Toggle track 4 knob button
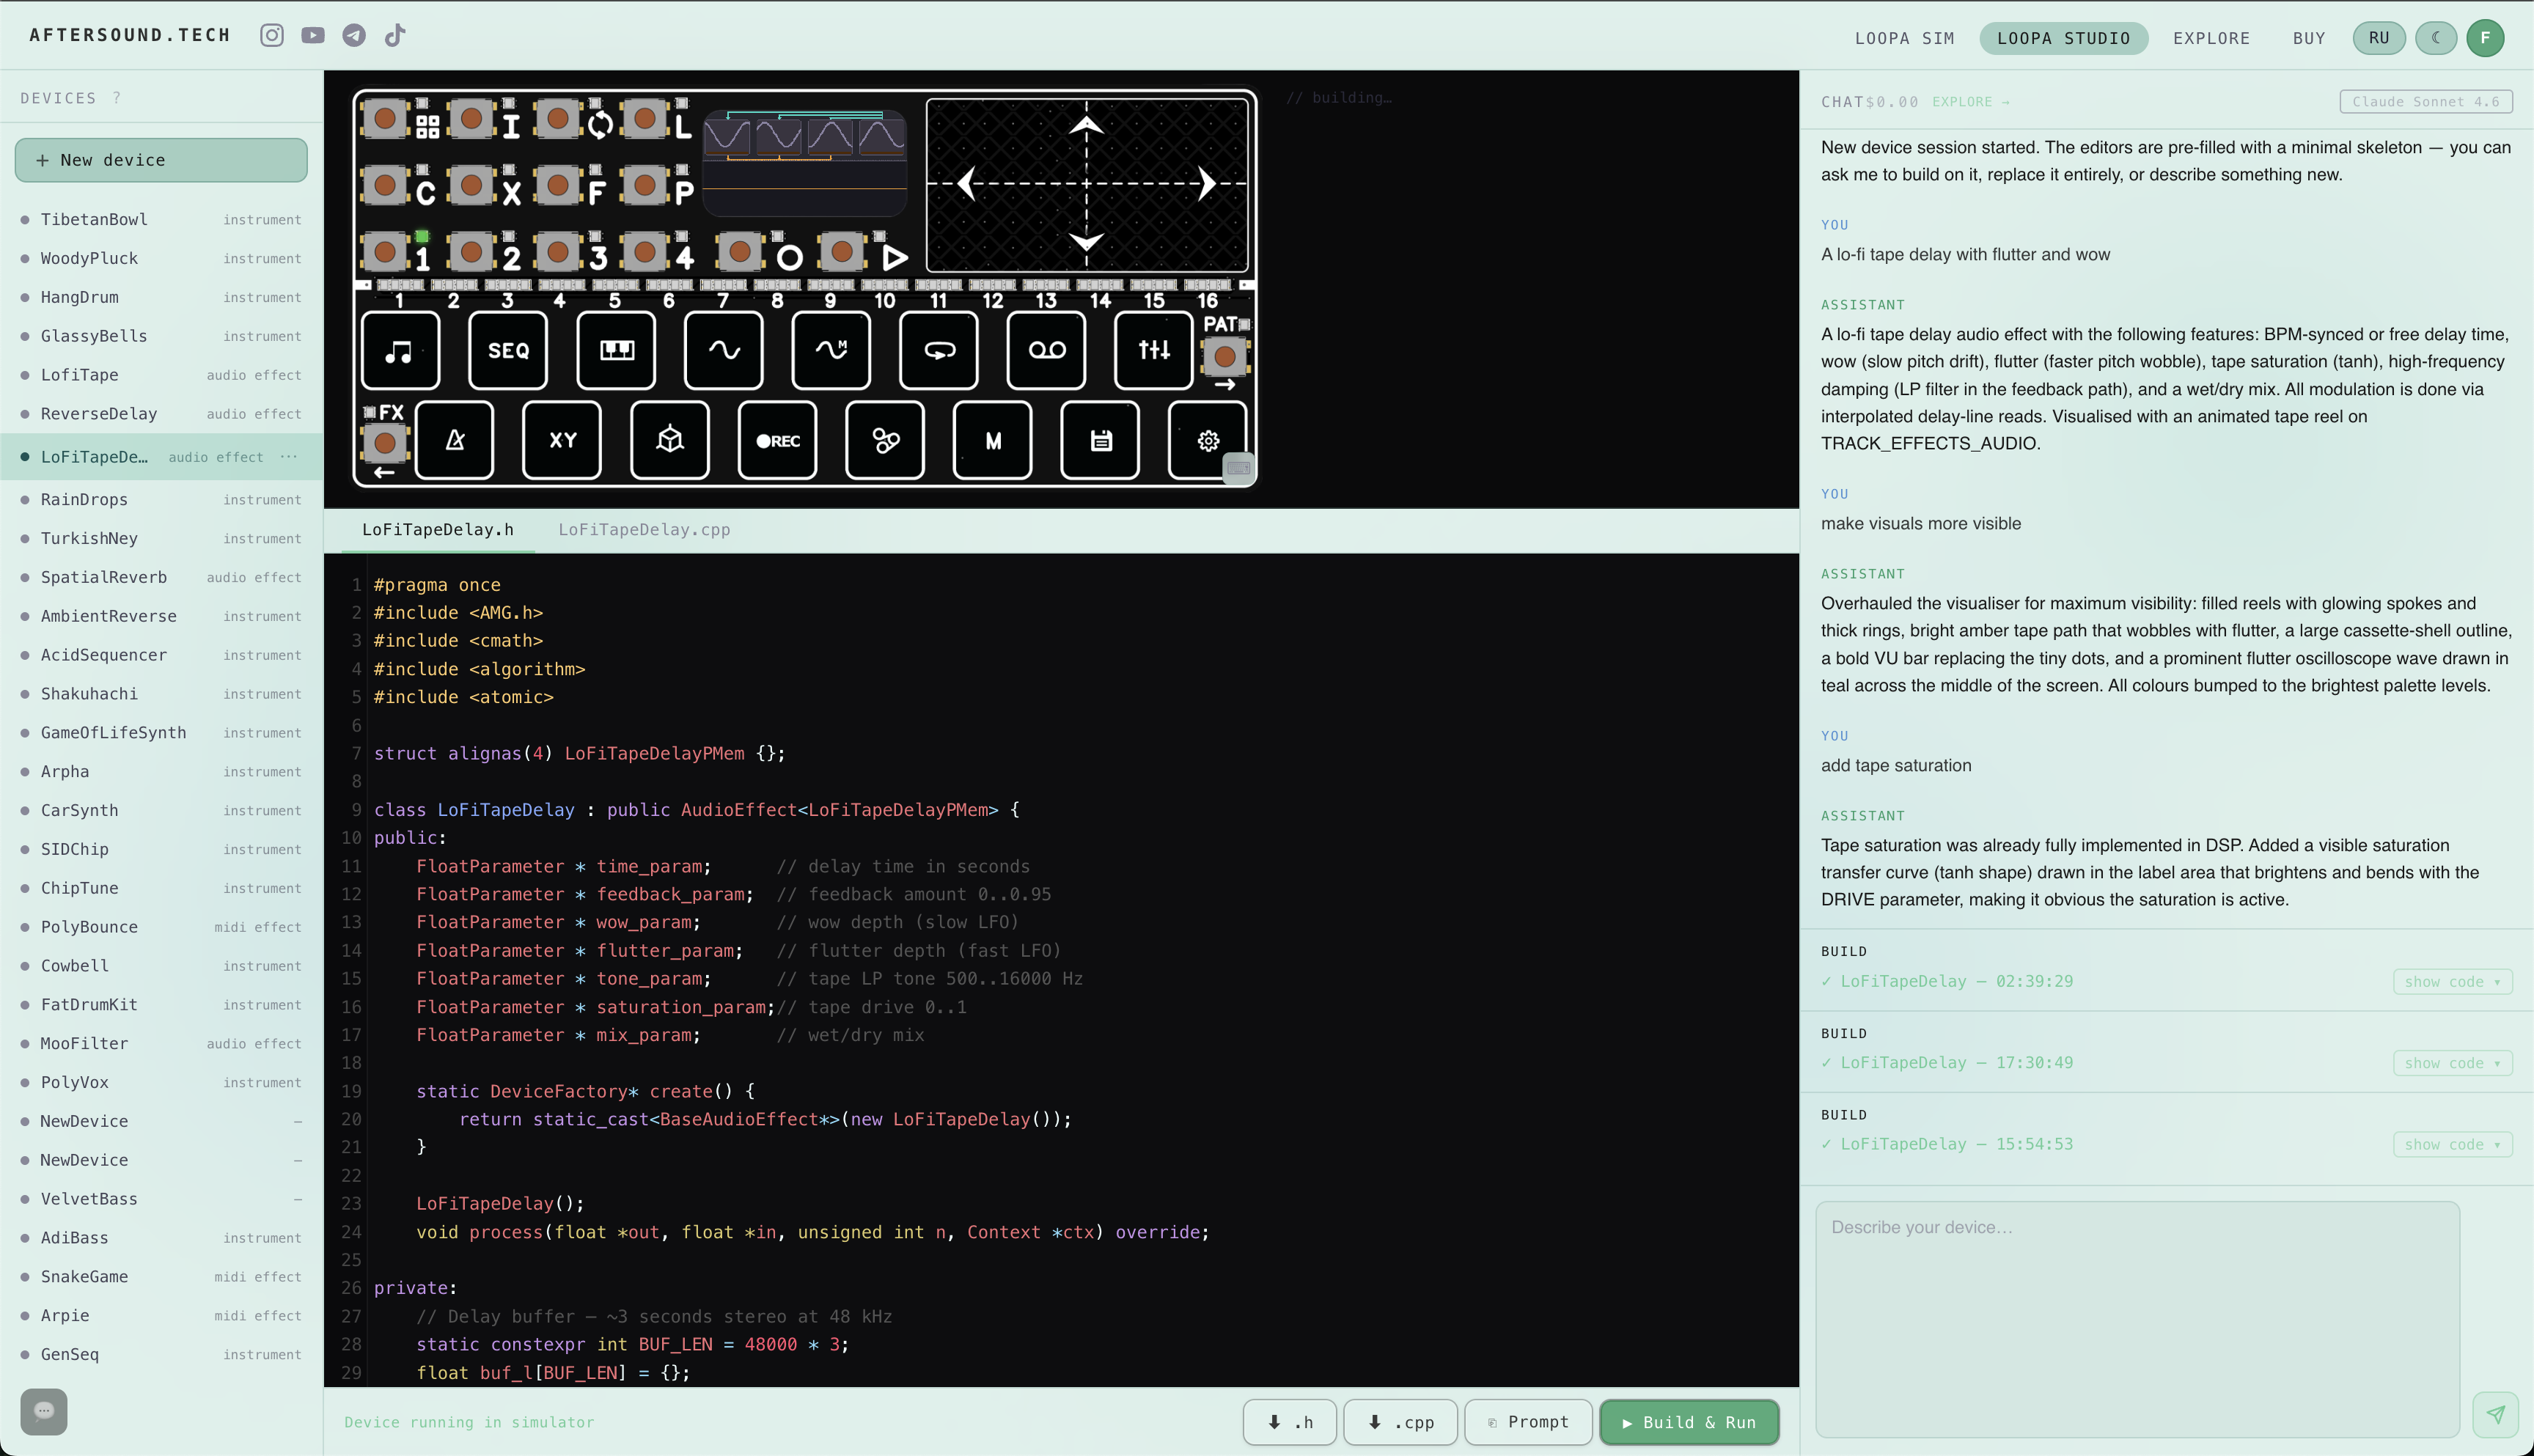 point(645,252)
